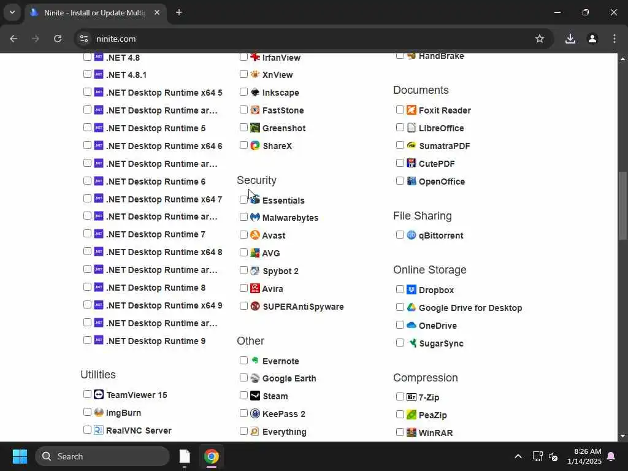Click the Google Drive for Desktop icon

pos(412,307)
